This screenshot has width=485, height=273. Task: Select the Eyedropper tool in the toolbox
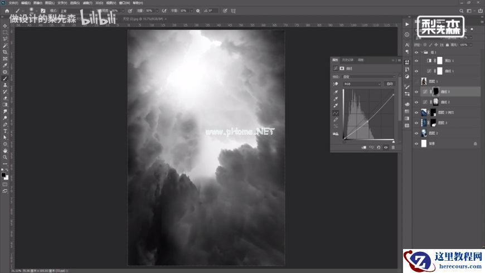pos(5,65)
